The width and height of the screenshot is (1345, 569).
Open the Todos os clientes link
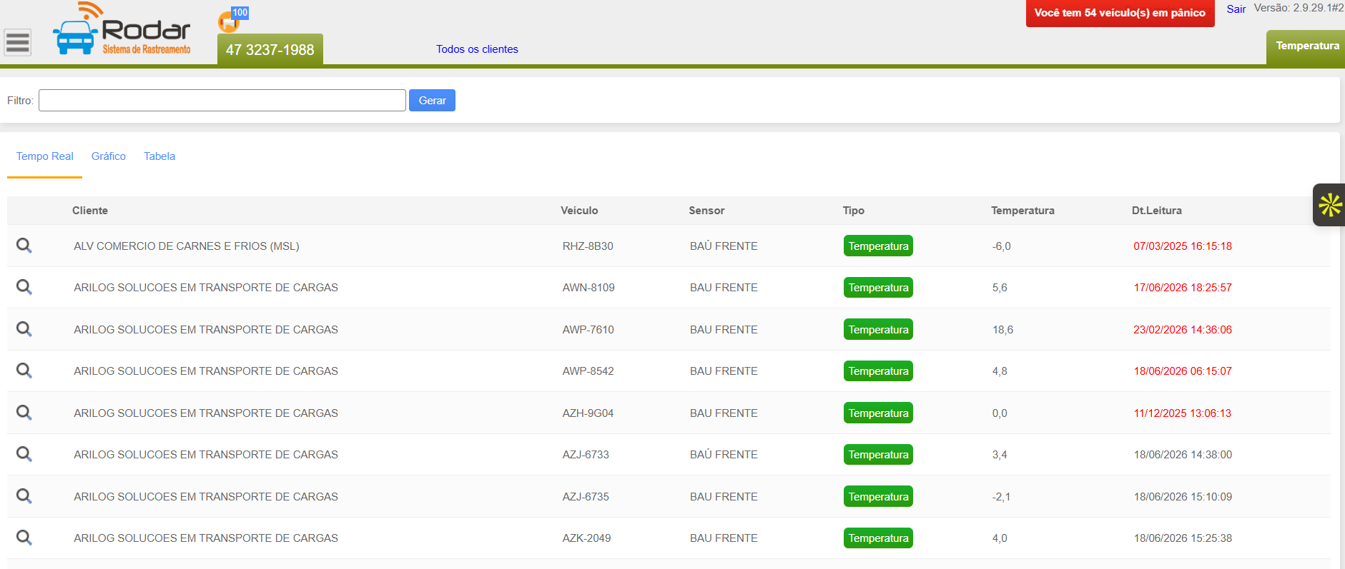point(477,49)
